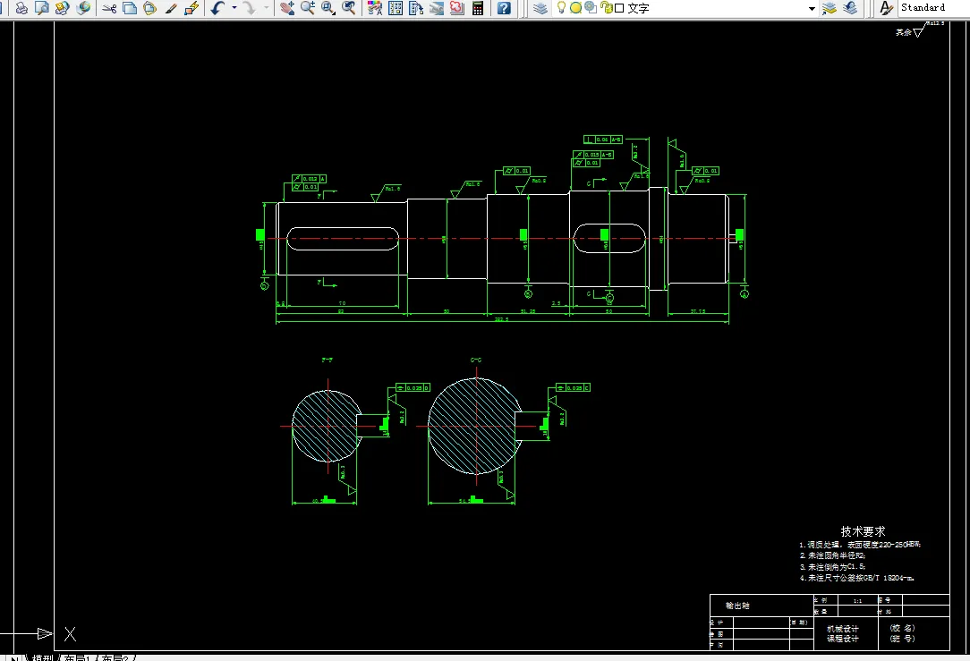Open the Tool Palettes window icon

point(416,8)
